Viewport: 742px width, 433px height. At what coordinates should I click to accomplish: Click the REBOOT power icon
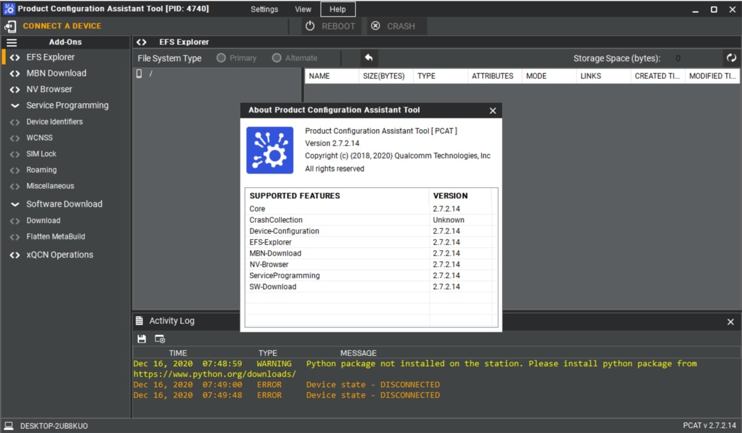(x=310, y=26)
